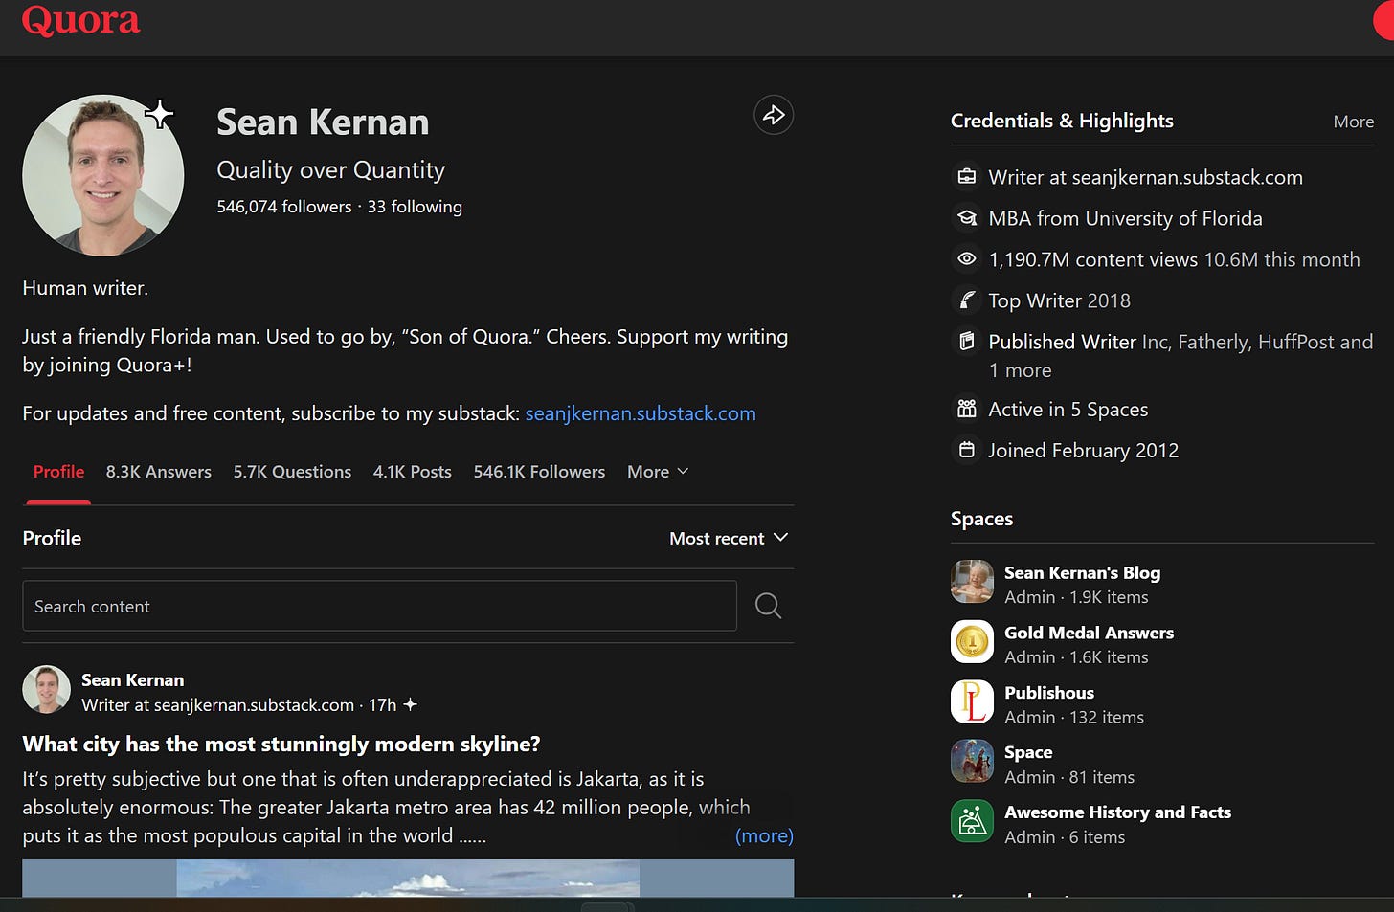Open the seanjkernan.substack.com link in bio
Image resolution: width=1394 pixels, height=912 pixels.
point(640,413)
